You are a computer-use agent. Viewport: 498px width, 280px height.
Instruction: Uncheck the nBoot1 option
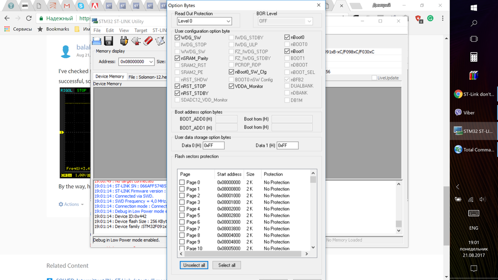[287, 51]
